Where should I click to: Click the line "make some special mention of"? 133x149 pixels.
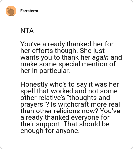68,64
